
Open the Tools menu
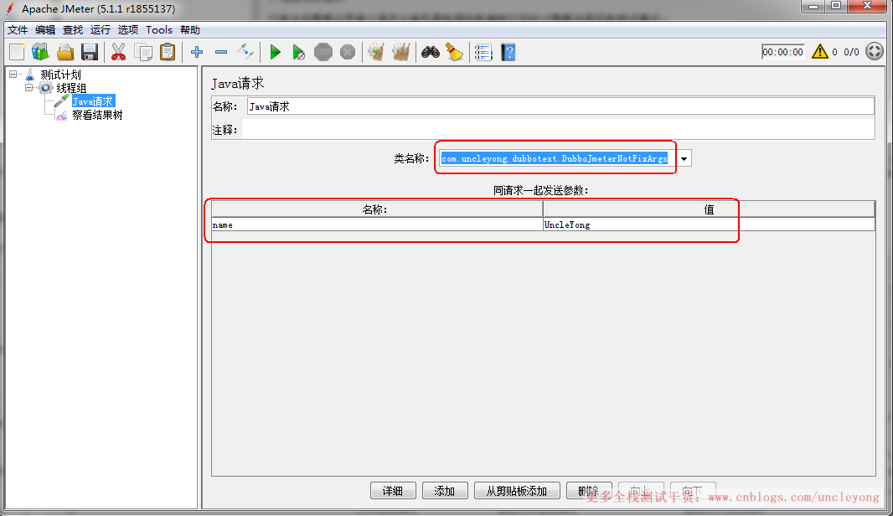coord(159,29)
